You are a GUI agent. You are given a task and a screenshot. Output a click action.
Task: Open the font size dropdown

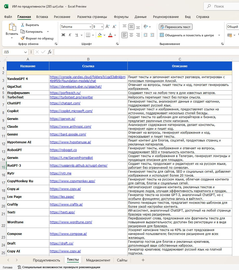(102, 27)
